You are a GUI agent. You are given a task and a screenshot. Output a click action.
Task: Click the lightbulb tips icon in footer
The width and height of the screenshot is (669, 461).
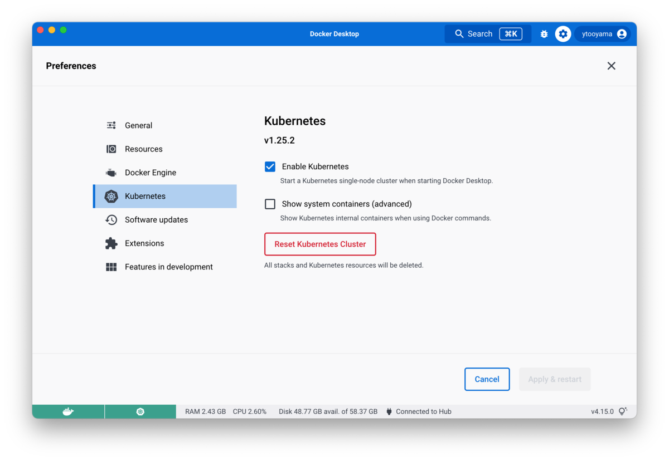pos(623,411)
